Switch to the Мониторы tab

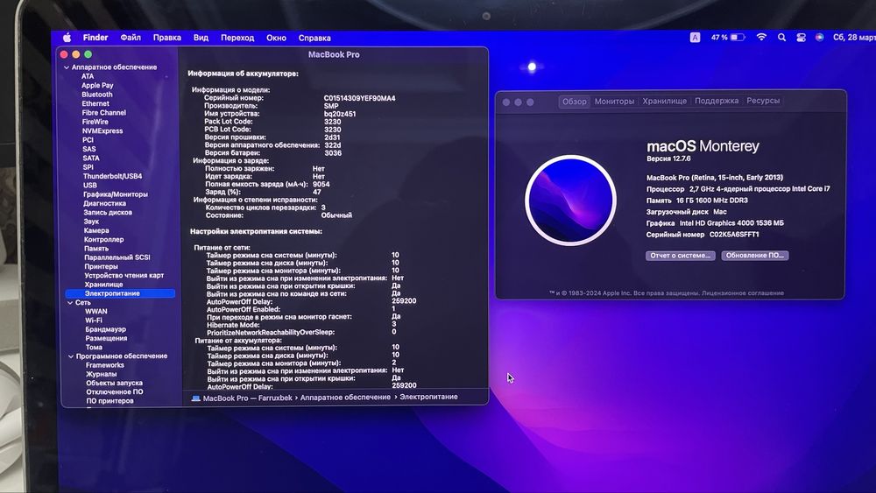614,101
